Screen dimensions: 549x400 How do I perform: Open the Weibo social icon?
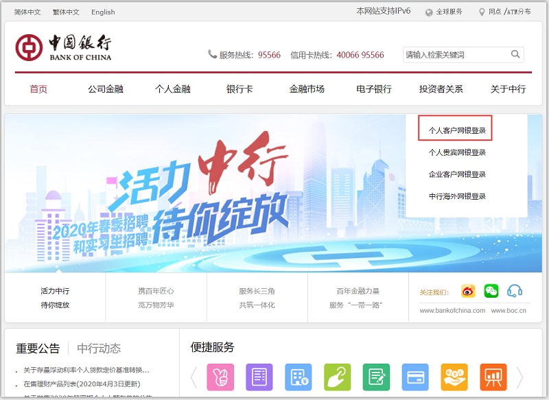[x=468, y=291]
